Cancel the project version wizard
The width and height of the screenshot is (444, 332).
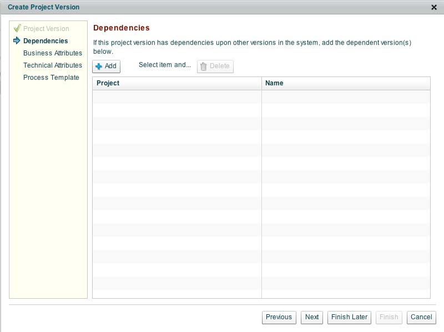coord(421,317)
